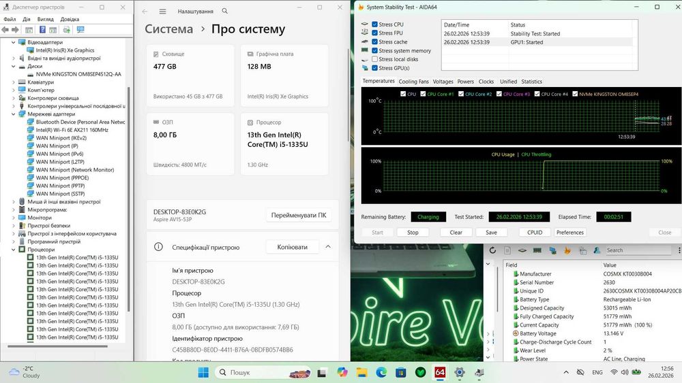Viewport: 682px width, 383px height.
Task: Click the Clear button in stability test
Action: tap(456, 233)
